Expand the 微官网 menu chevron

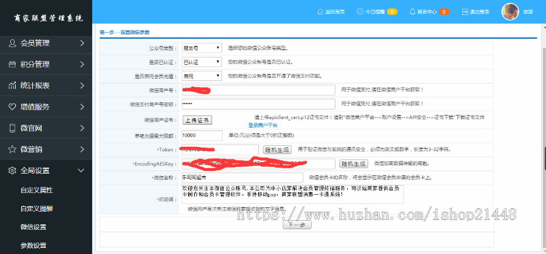coord(82,128)
